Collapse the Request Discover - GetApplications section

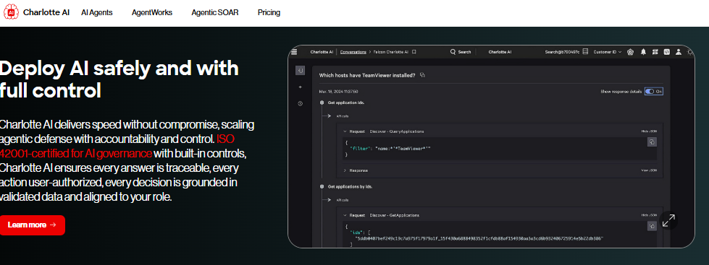[x=345, y=215]
